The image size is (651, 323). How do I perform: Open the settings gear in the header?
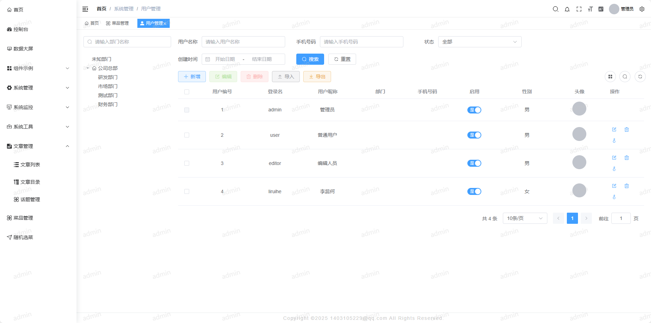pyautogui.click(x=642, y=9)
